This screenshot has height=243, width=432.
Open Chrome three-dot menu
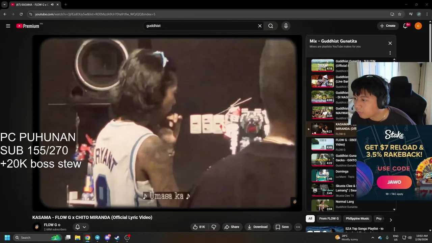(427, 14)
